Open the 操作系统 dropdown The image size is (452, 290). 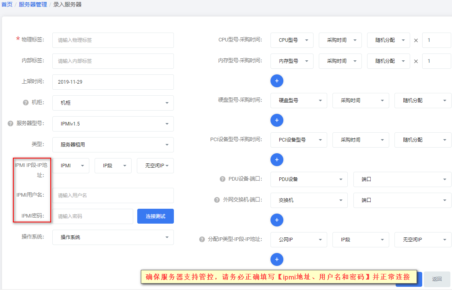coord(113,237)
